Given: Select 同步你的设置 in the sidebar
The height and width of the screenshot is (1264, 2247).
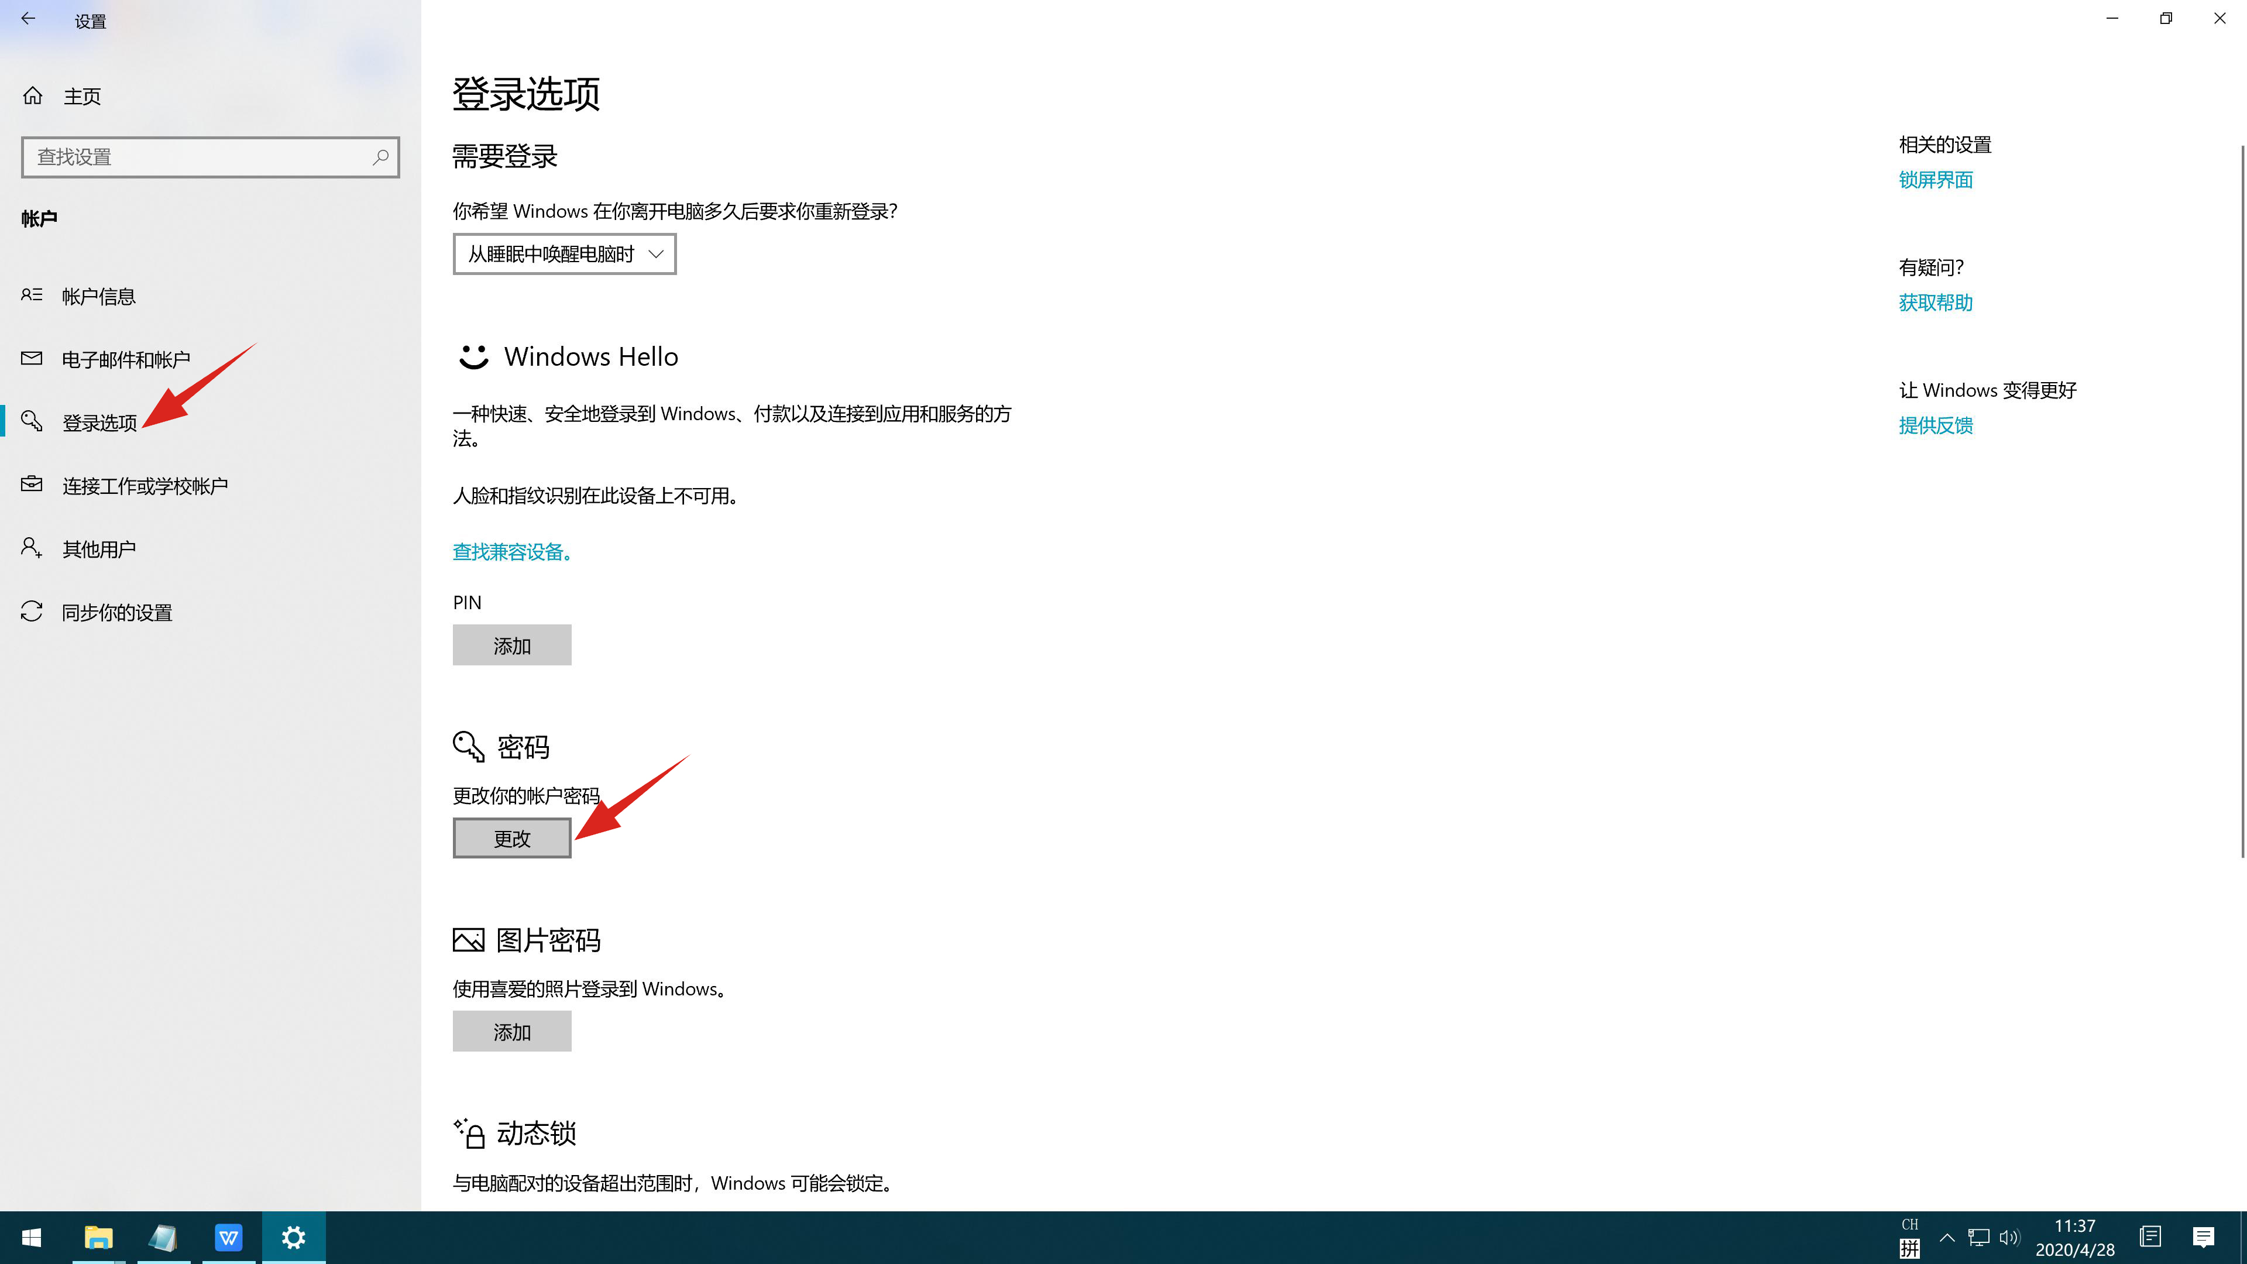Looking at the screenshot, I should (x=117, y=612).
